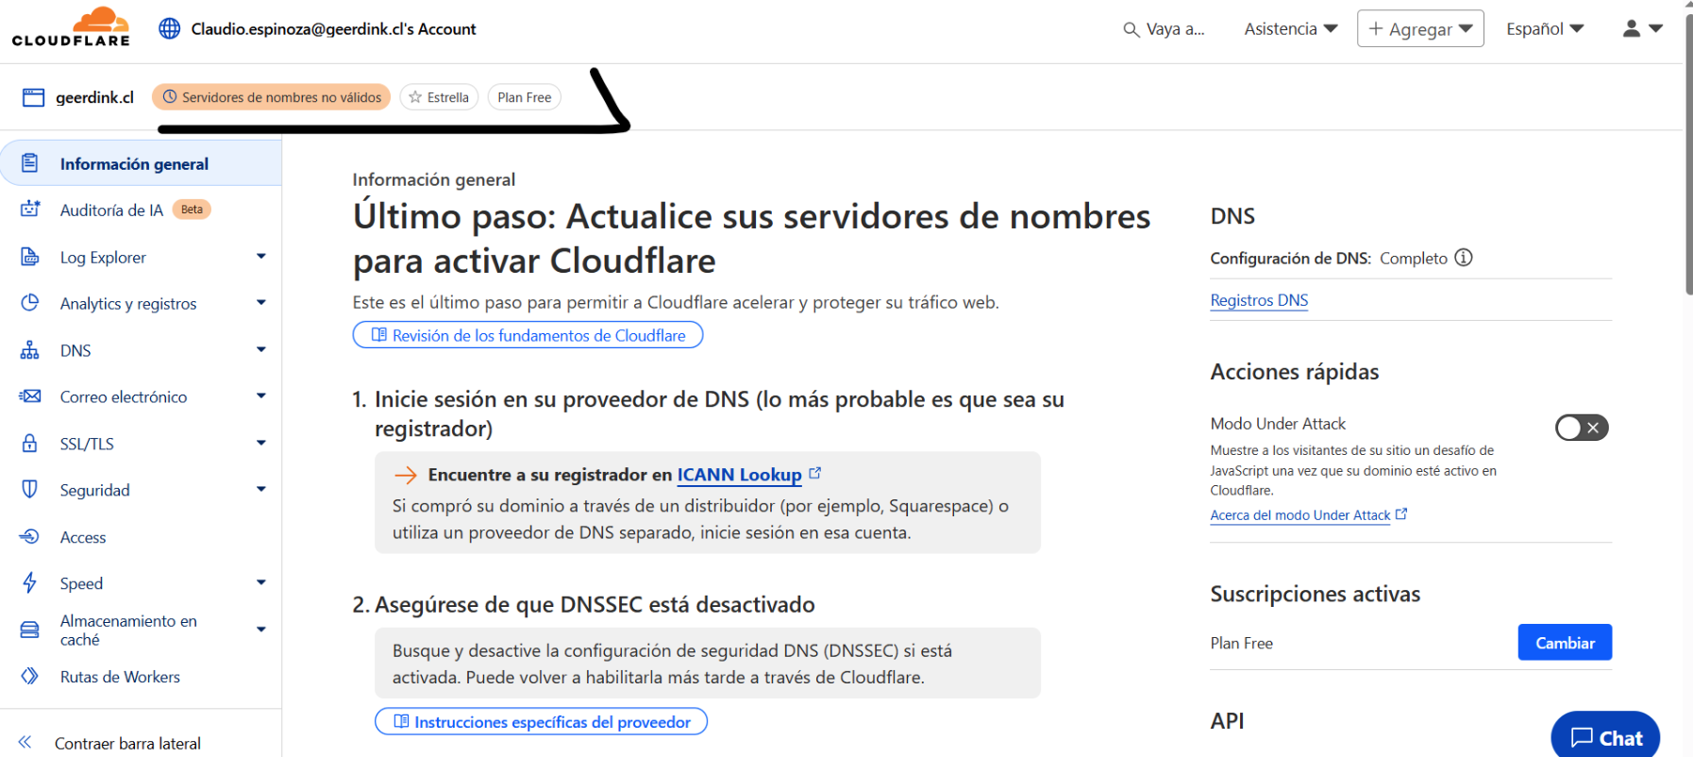1693x757 pixels.
Task: Expand the Correo electrónico submenu arrow
Action: click(x=261, y=396)
